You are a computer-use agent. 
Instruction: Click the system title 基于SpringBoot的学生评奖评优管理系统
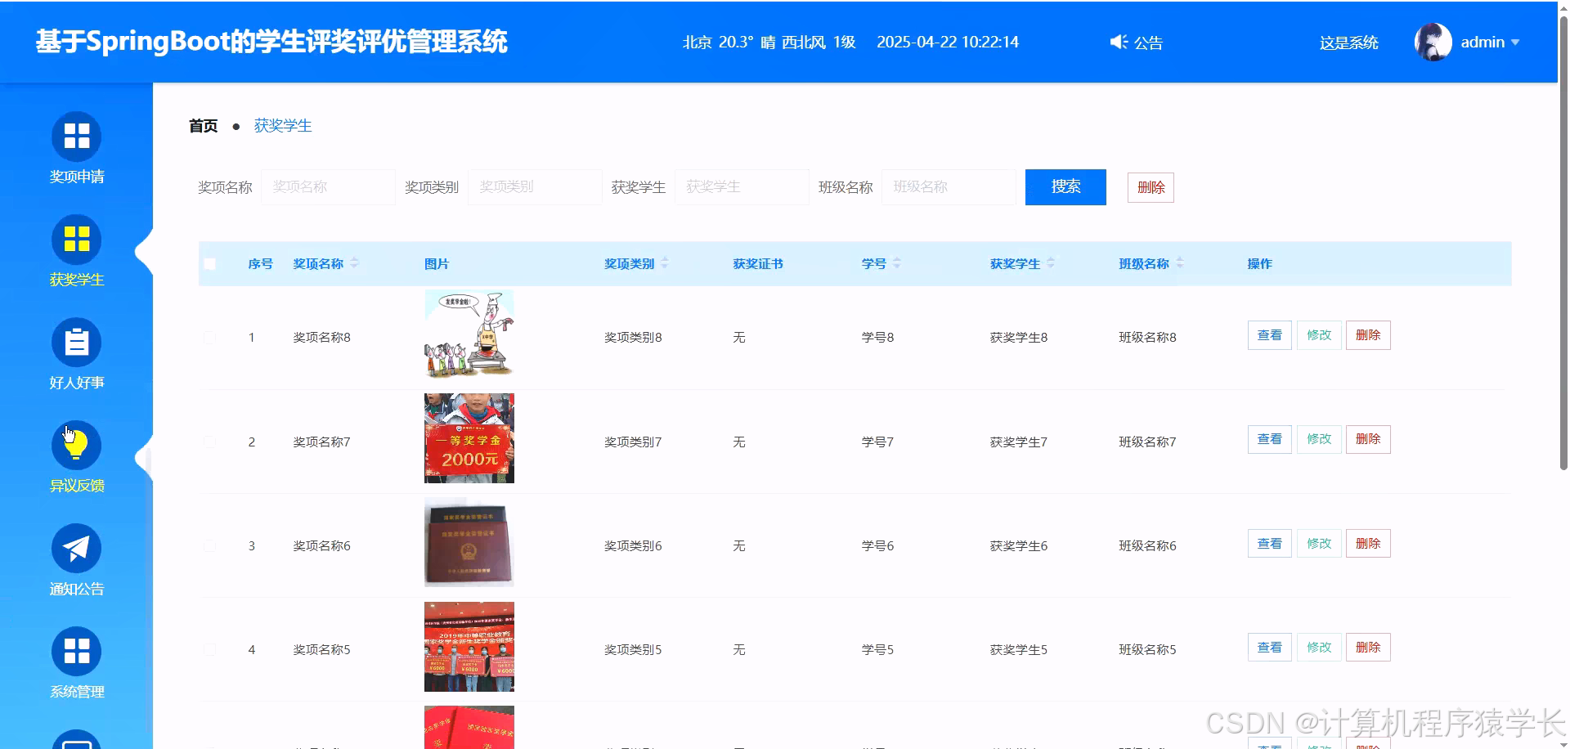click(x=271, y=42)
